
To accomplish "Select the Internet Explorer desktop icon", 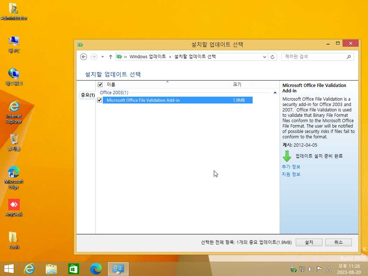I will pyautogui.click(x=14, y=112).
